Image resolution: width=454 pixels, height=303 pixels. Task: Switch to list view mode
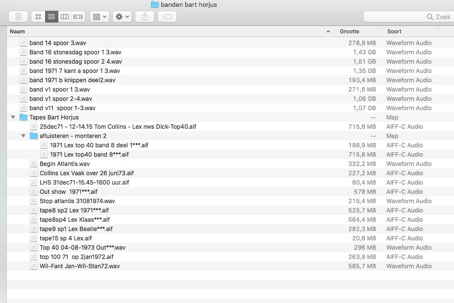coord(51,17)
